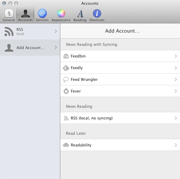Screen dimensions: 180x179
Task: Choose Fever as account type
Action: pos(120,91)
